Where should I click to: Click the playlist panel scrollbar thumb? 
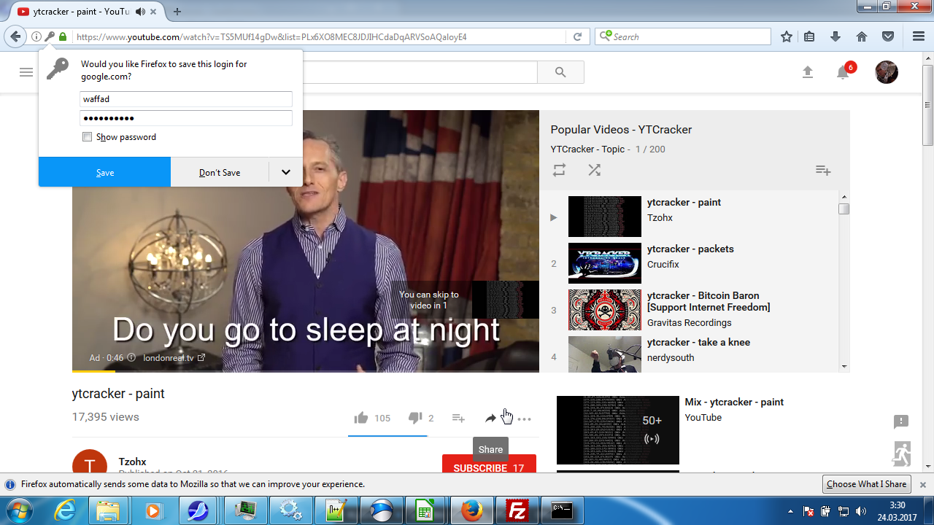(844, 209)
